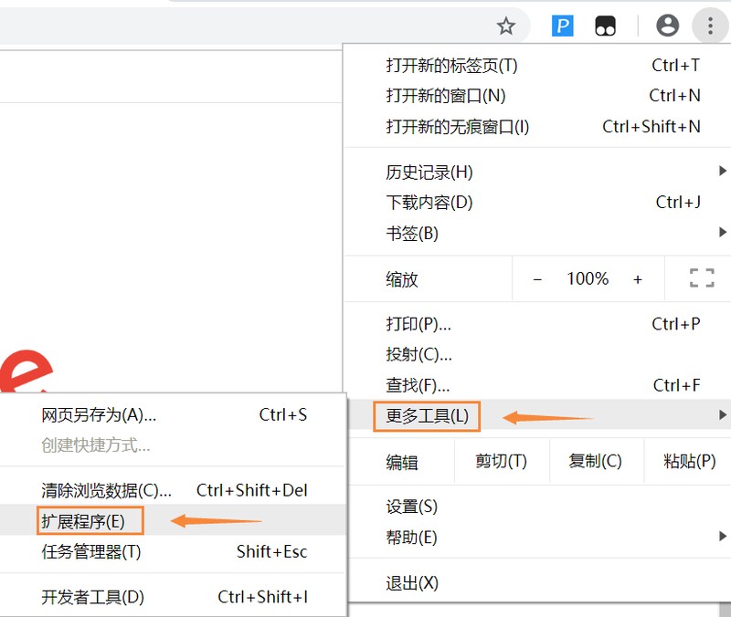Click the 100% zoom level value

click(x=588, y=278)
